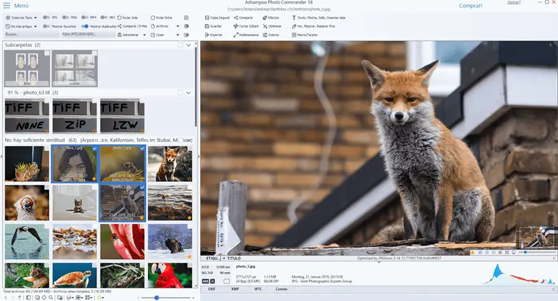Screen dimensions: 558x301
Task: Toggle the PNG filter switch
Action: tap(66, 17)
